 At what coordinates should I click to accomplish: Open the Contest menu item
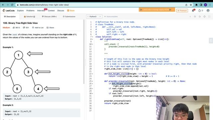51,10
